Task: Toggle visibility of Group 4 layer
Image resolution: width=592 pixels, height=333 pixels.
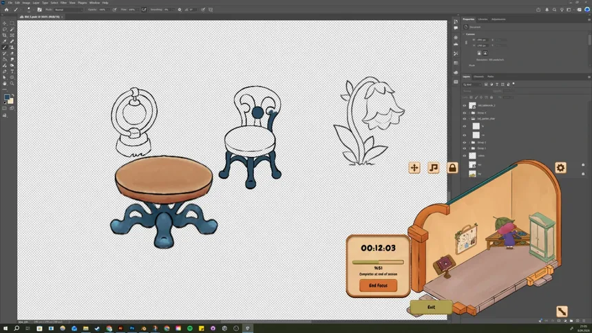Action: pyautogui.click(x=465, y=113)
